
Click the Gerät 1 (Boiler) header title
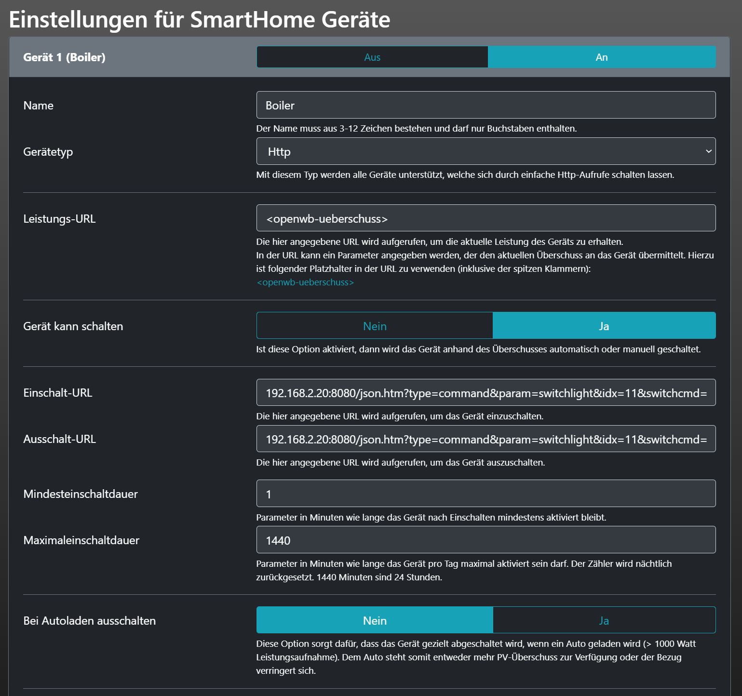pyautogui.click(x=64, y=57)
